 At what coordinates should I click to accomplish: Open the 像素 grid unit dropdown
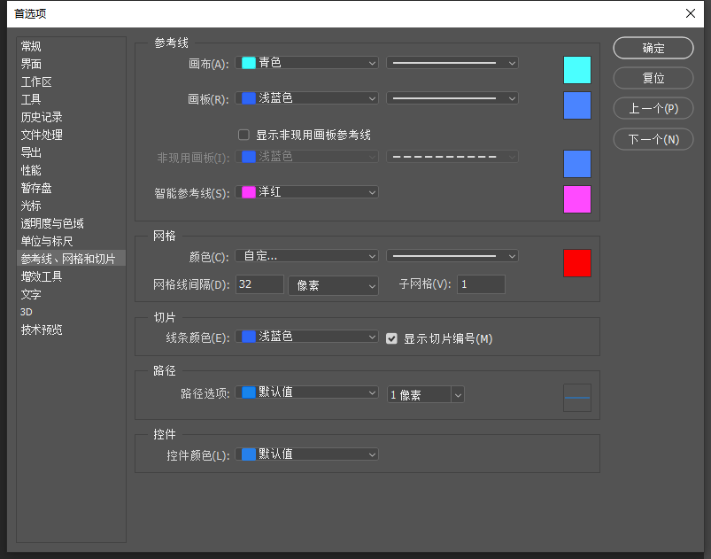[x=333, y=285]
